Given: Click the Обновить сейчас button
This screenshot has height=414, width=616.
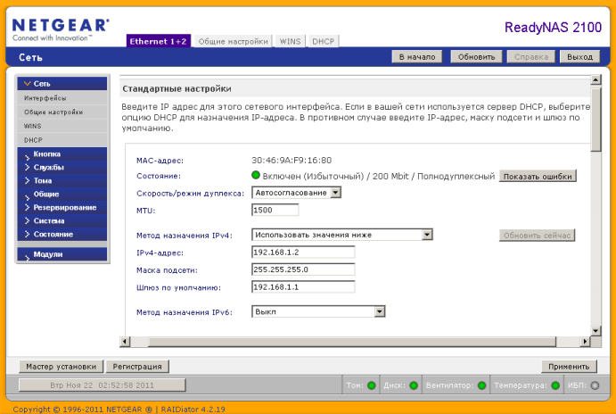Looking at the screenshot, I should point(537,236).
